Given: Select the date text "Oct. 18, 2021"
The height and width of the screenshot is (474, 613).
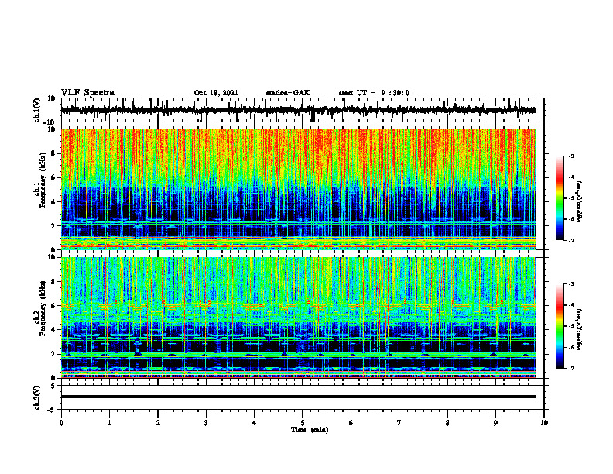Looking at the screenshot, I should [x=216, y=93].
